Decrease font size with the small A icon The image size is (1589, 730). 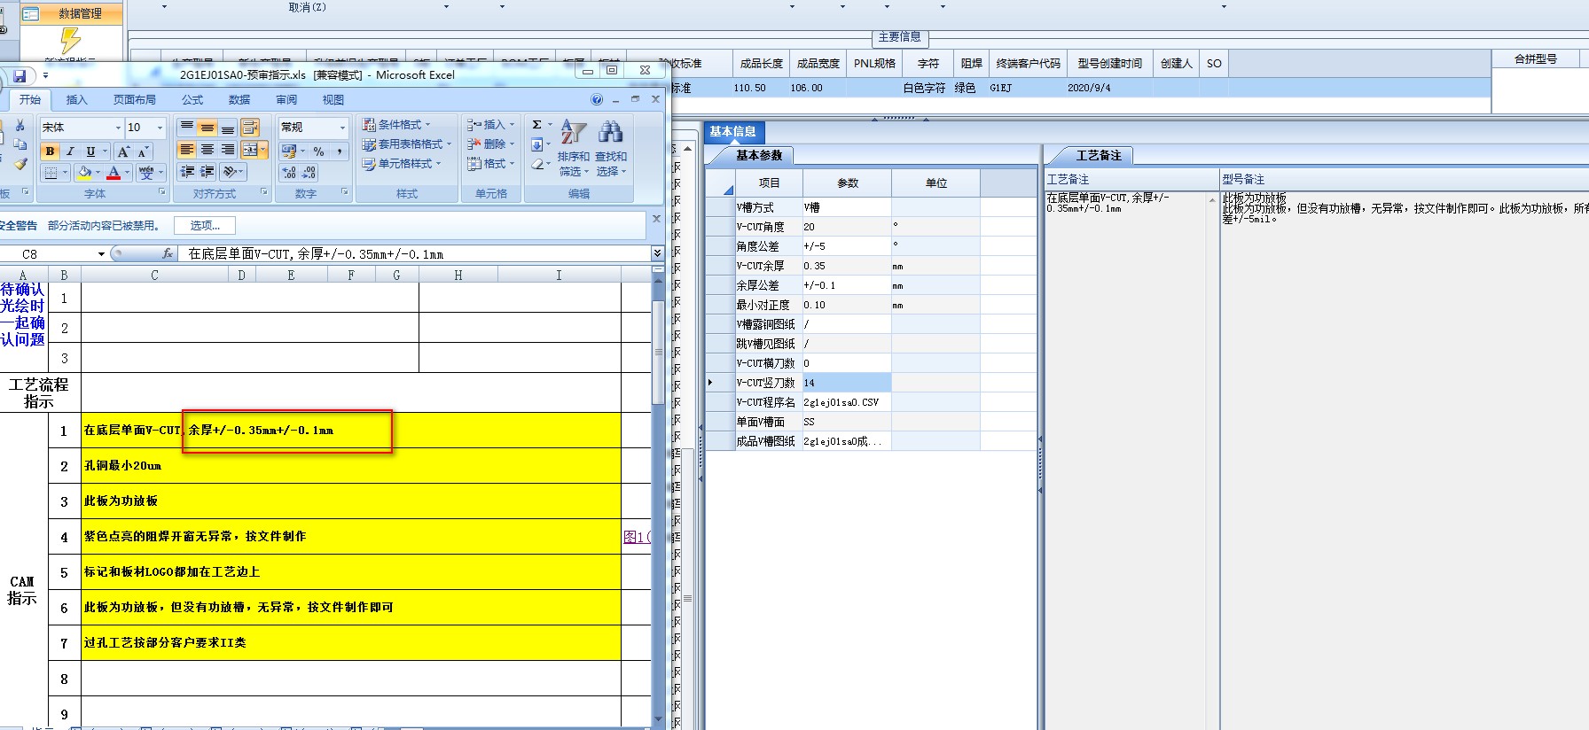[x=144, y=151]
